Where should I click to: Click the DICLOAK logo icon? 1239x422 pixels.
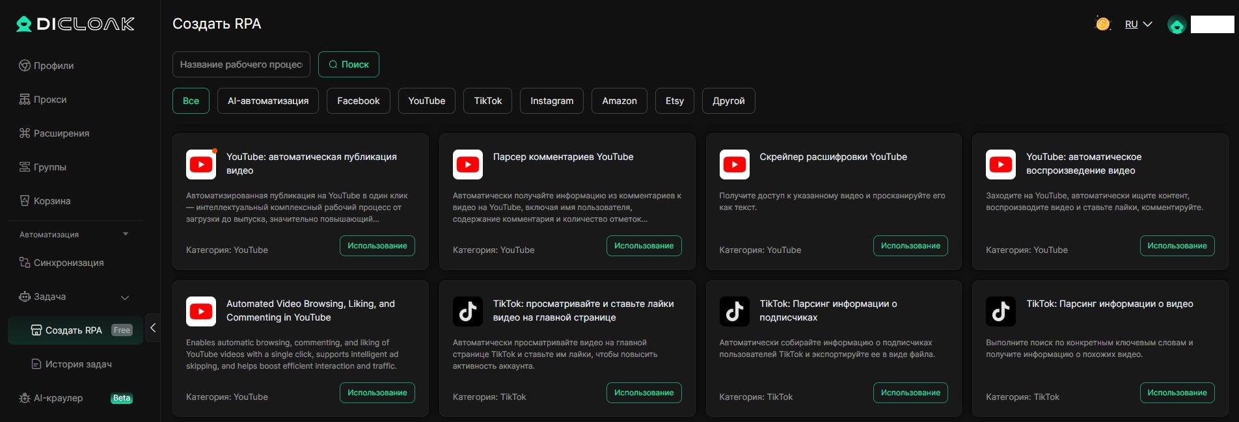[x=24, y=24]
